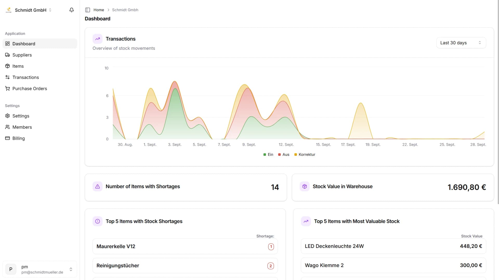The width and height of the screenshot is (499, 280).
Task: Open the pm user account menu
Action: tap(40, 269)
